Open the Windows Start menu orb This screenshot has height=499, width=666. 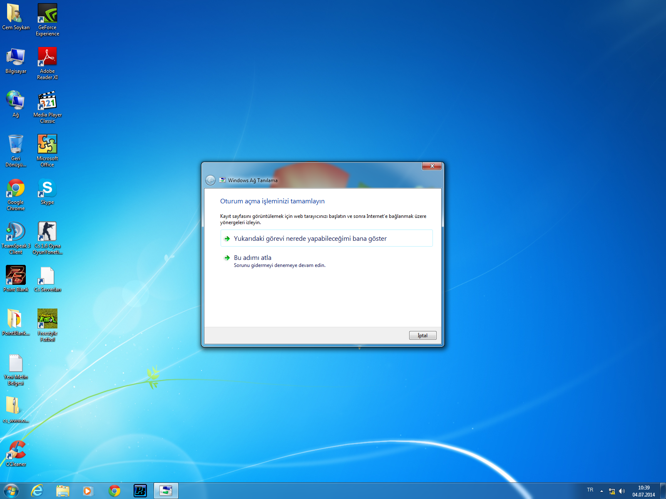coord(11,491)
